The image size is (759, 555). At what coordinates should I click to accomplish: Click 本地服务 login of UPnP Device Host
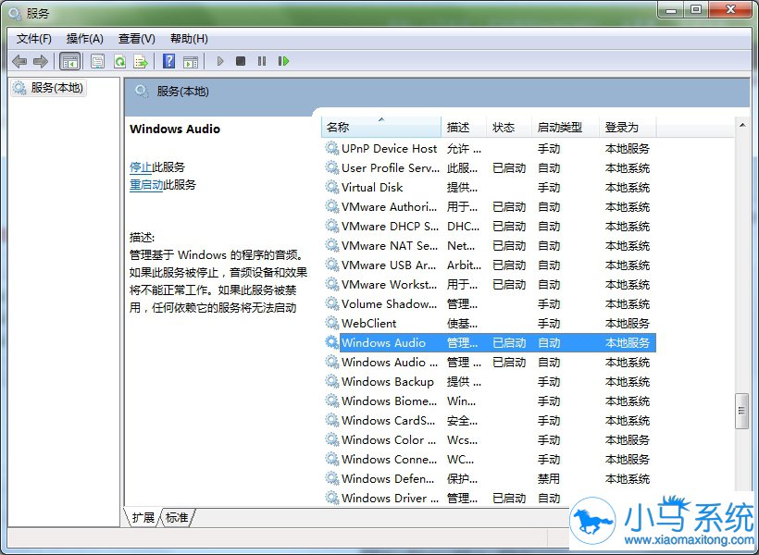(628, 149)
